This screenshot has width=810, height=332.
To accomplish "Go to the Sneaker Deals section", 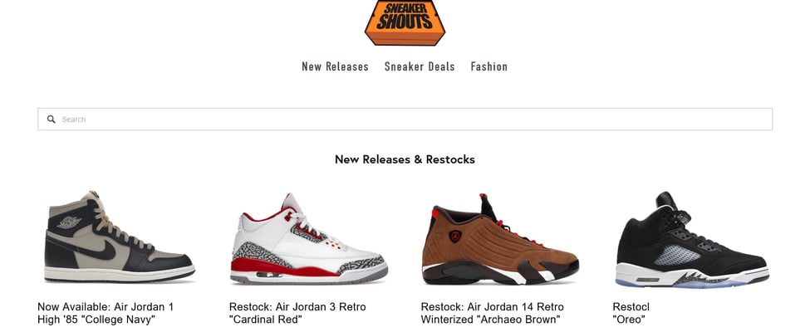I will point(420,66).
